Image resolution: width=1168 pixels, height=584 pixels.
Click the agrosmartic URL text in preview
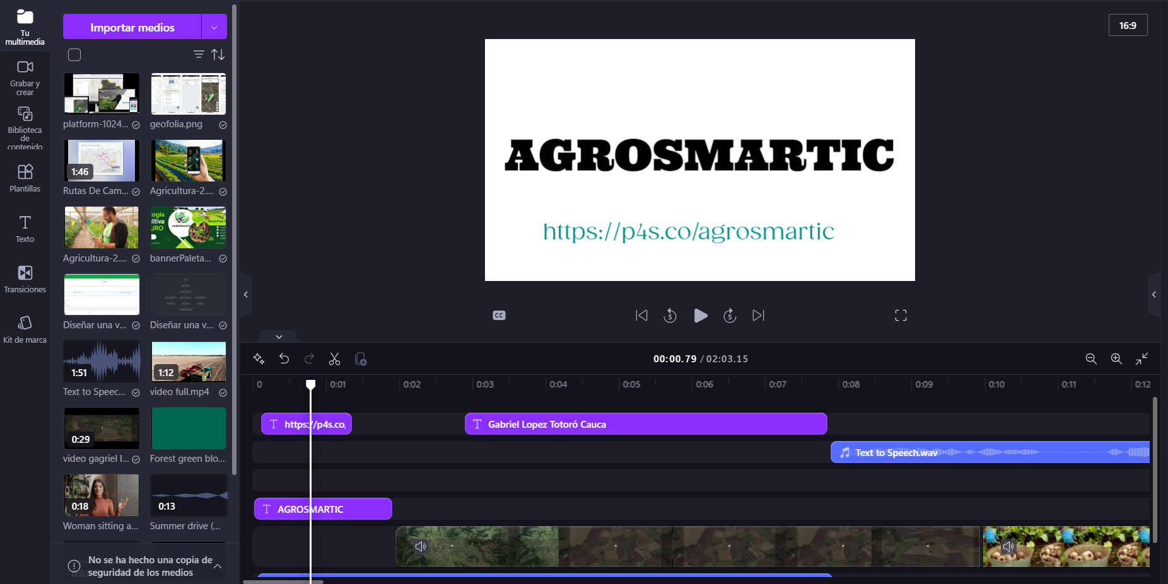click(x=688, y=232)
